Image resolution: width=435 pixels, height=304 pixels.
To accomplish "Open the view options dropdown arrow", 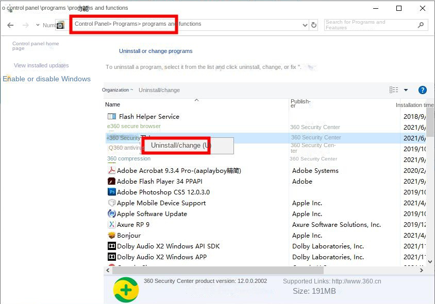I will point(405,90).
